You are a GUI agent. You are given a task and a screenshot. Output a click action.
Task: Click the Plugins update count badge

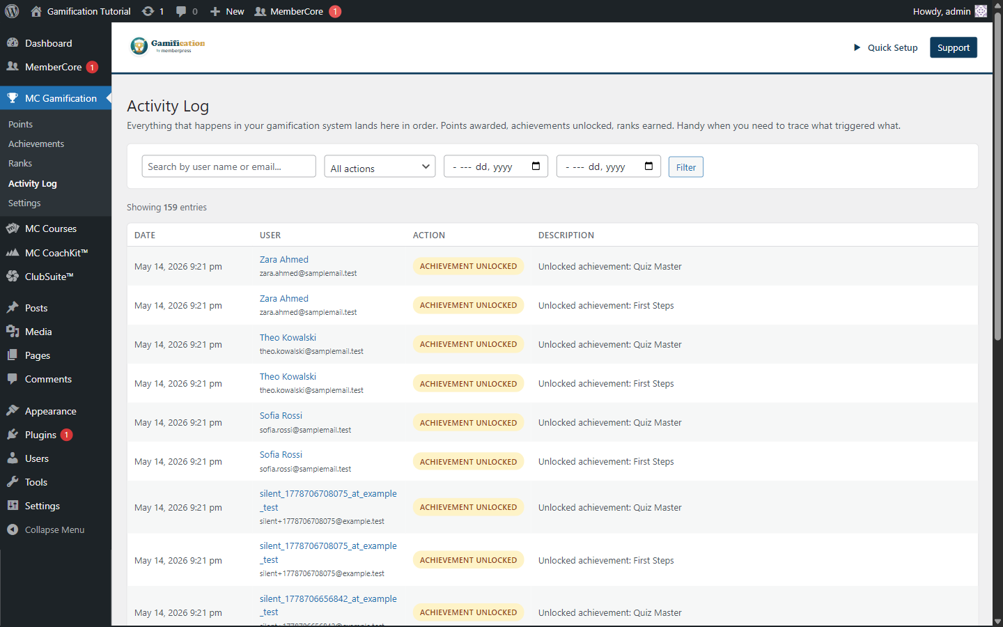coord(66,435)
